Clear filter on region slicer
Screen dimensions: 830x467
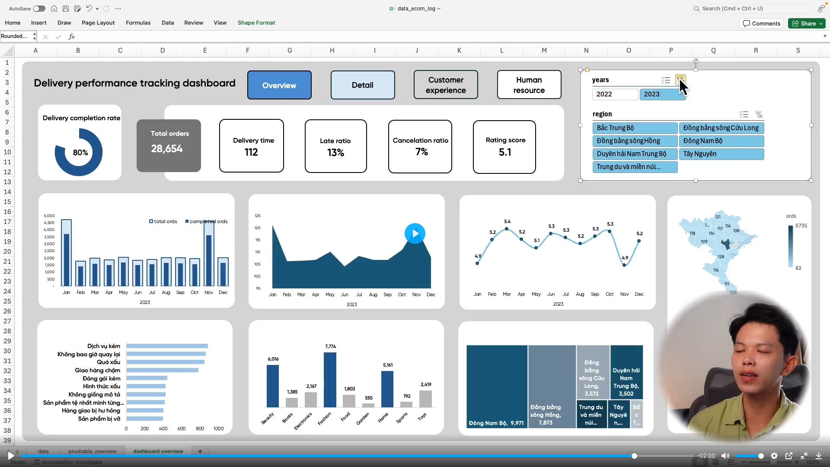point(759,115)
